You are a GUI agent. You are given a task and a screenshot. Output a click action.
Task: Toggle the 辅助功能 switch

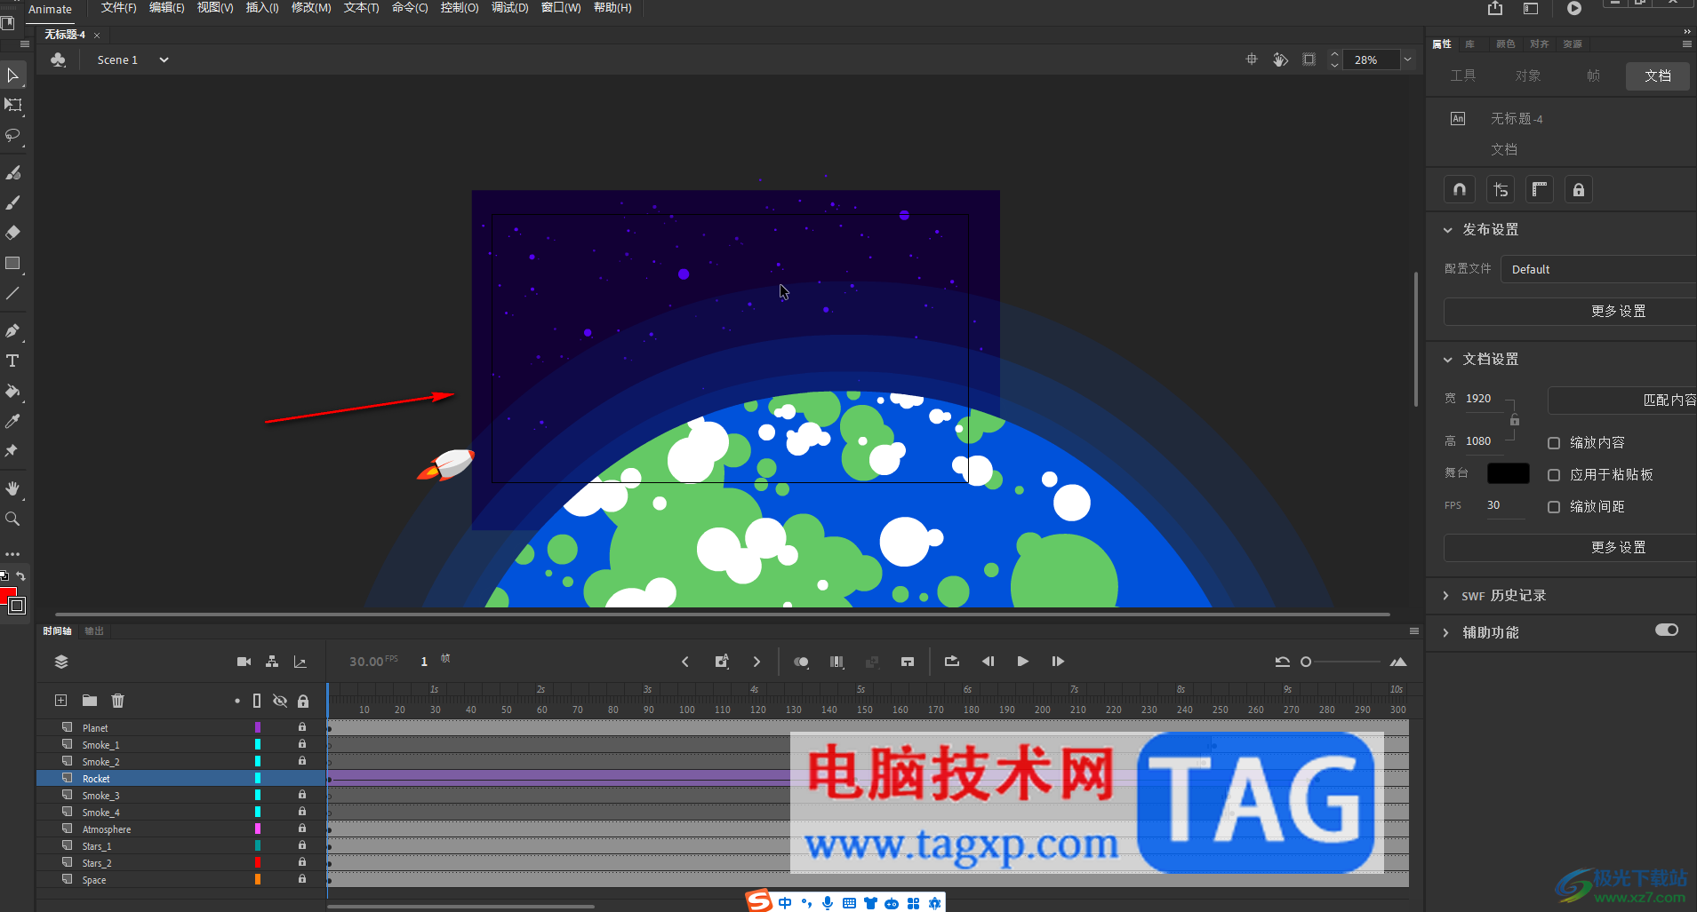pyautogui.click(x=1667, y=630)
